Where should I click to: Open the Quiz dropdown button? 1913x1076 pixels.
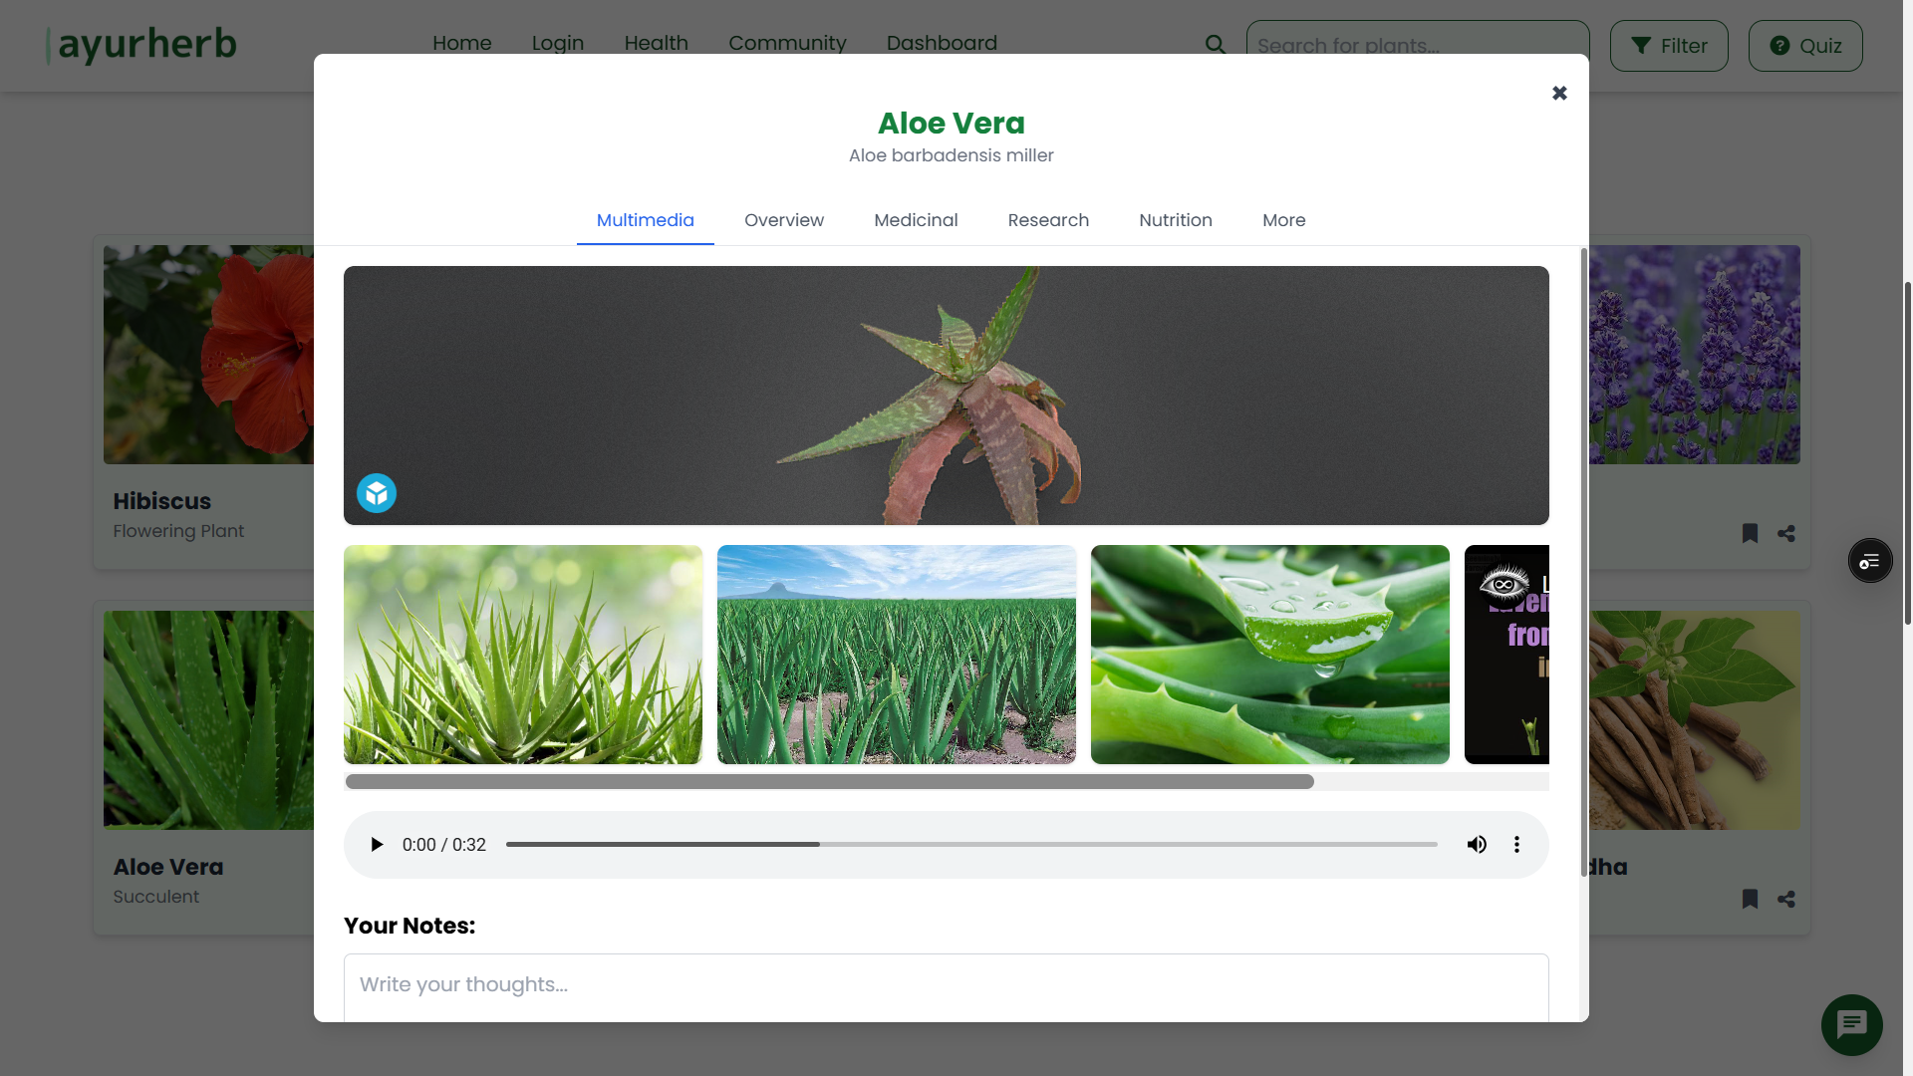(1804, 45)
